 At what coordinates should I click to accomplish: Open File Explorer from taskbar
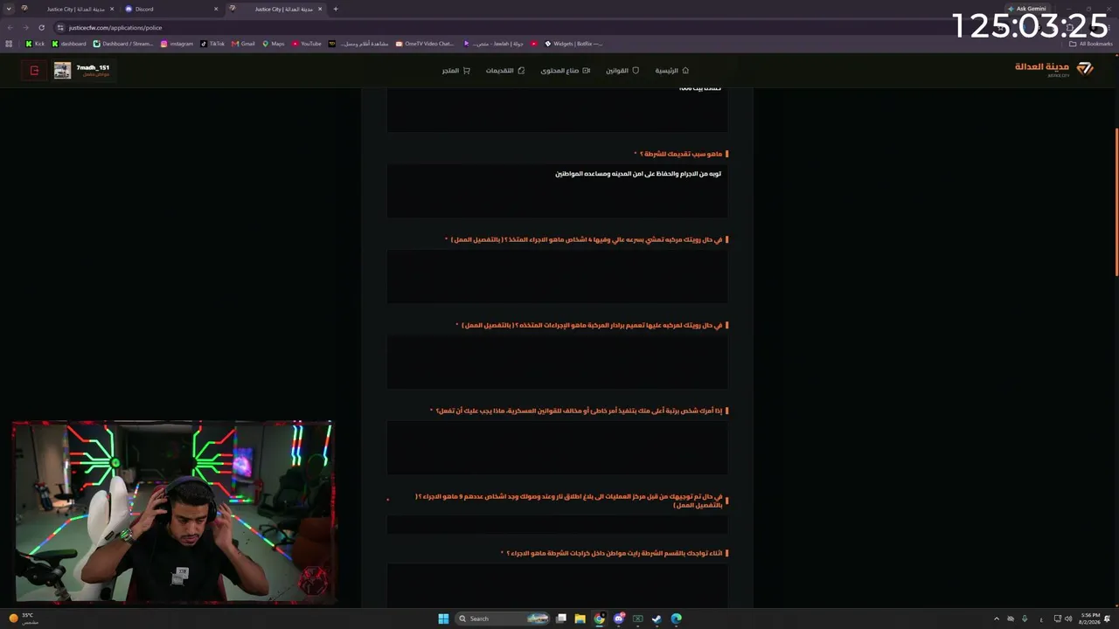click(580, 619)
